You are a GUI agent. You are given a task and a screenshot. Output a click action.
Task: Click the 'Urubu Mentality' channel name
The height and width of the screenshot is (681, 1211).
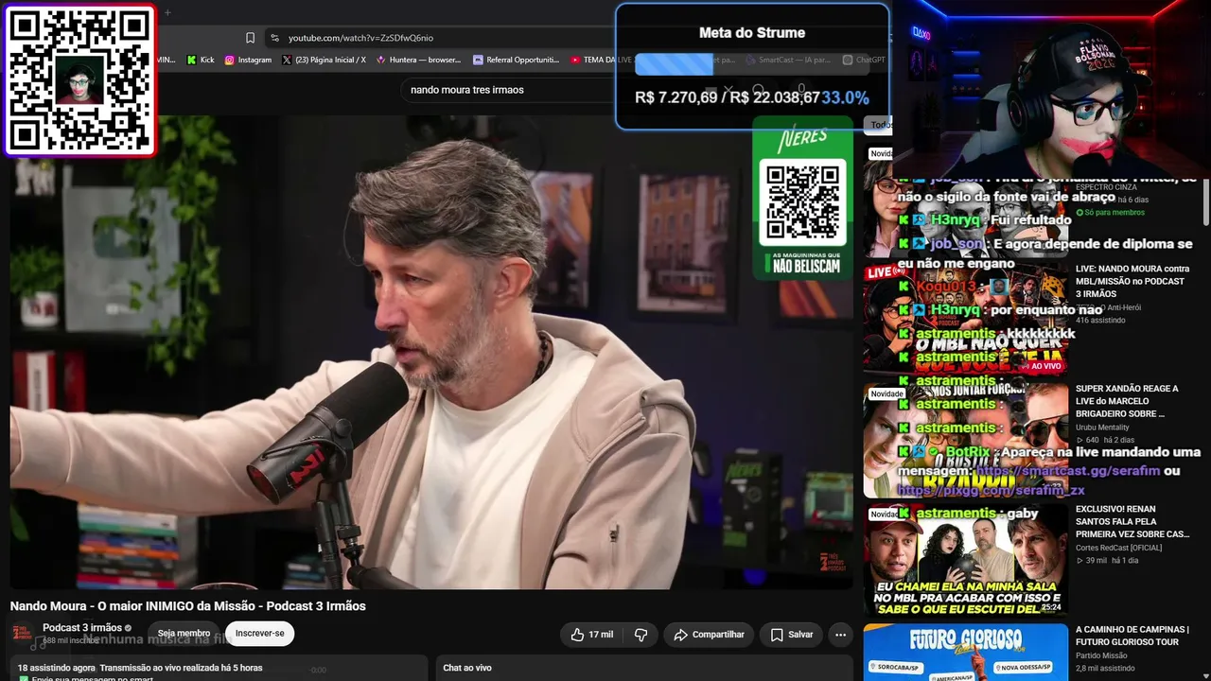[1102, 428]
